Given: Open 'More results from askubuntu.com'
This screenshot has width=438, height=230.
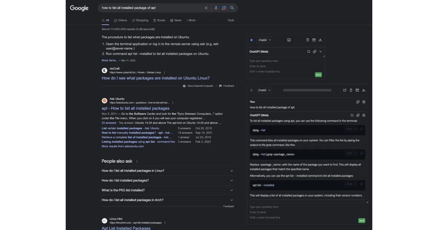Looking at the screenshot, I should pyautogui.click(x=123, y=146).
